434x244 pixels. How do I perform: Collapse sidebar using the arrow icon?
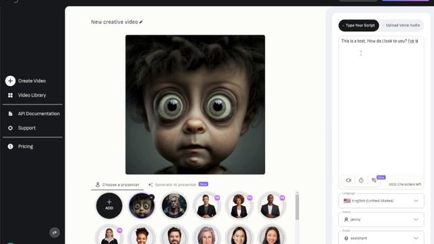(x=54, y=232)
